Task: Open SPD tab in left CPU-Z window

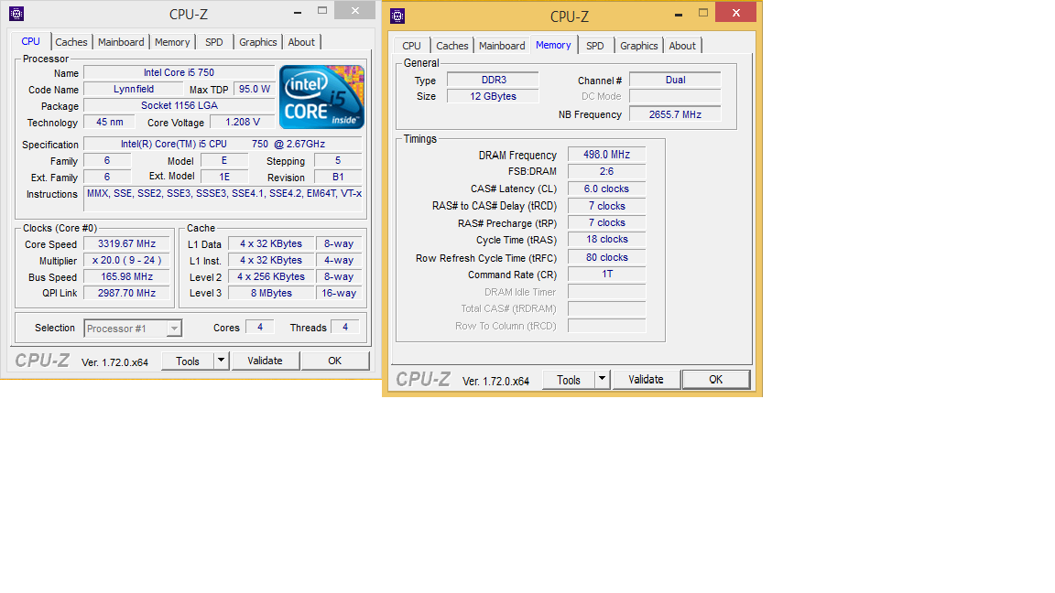Action: [x=214, y=42]
